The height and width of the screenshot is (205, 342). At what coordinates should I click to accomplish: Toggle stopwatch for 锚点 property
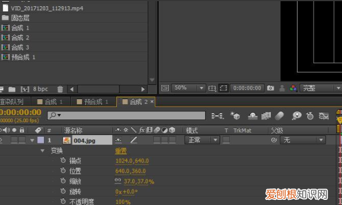63,161
